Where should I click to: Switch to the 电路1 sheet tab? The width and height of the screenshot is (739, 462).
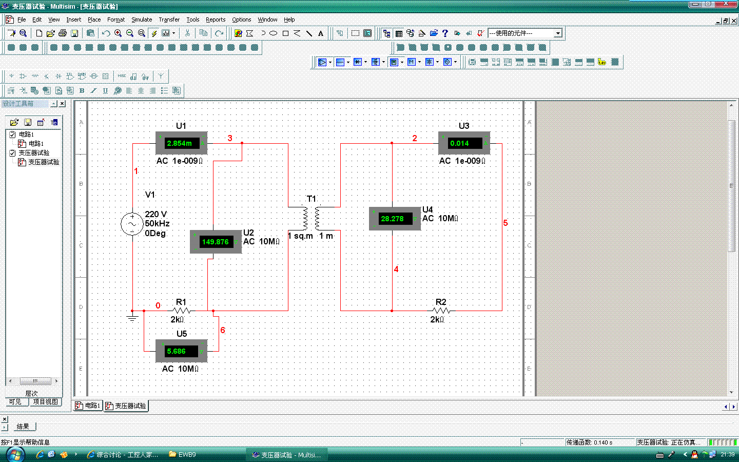[x=88, y=406]
